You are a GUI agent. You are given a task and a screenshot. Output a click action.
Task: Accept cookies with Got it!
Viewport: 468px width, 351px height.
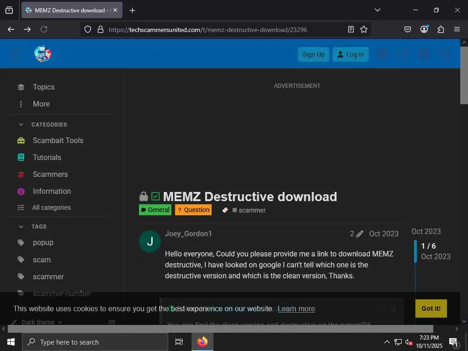[x=431, y=308]
